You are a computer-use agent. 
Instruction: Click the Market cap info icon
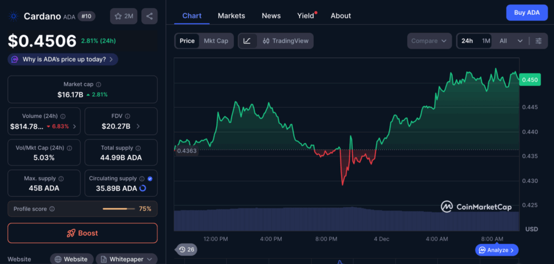click(x=98, y=84)
